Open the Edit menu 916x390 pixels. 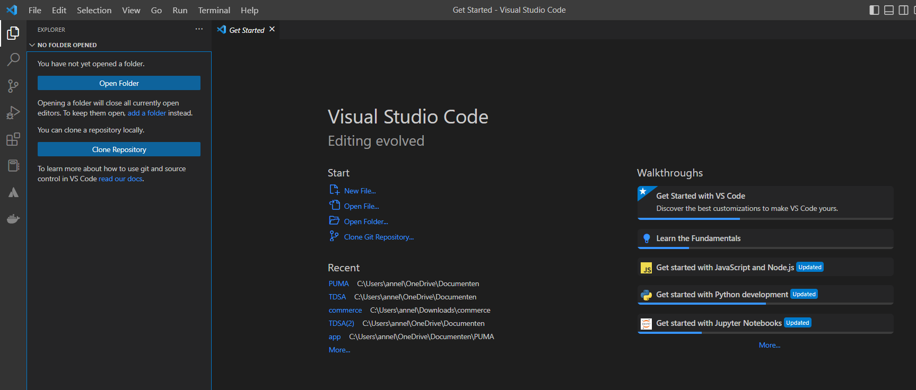(x=59, y=10)
